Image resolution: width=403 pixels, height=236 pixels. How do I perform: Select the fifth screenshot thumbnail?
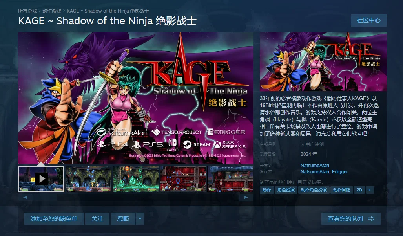(230, 179)
